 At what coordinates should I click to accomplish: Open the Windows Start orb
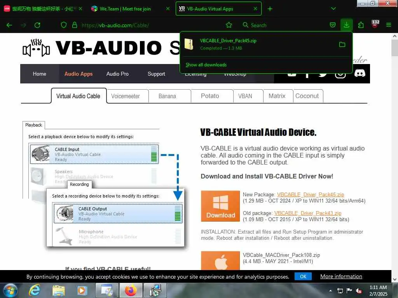coord(10,290)
